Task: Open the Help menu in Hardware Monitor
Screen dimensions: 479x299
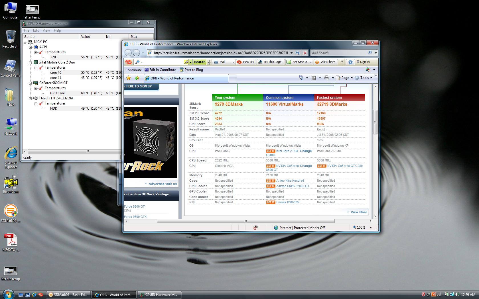Action: (x=57, y=30)
